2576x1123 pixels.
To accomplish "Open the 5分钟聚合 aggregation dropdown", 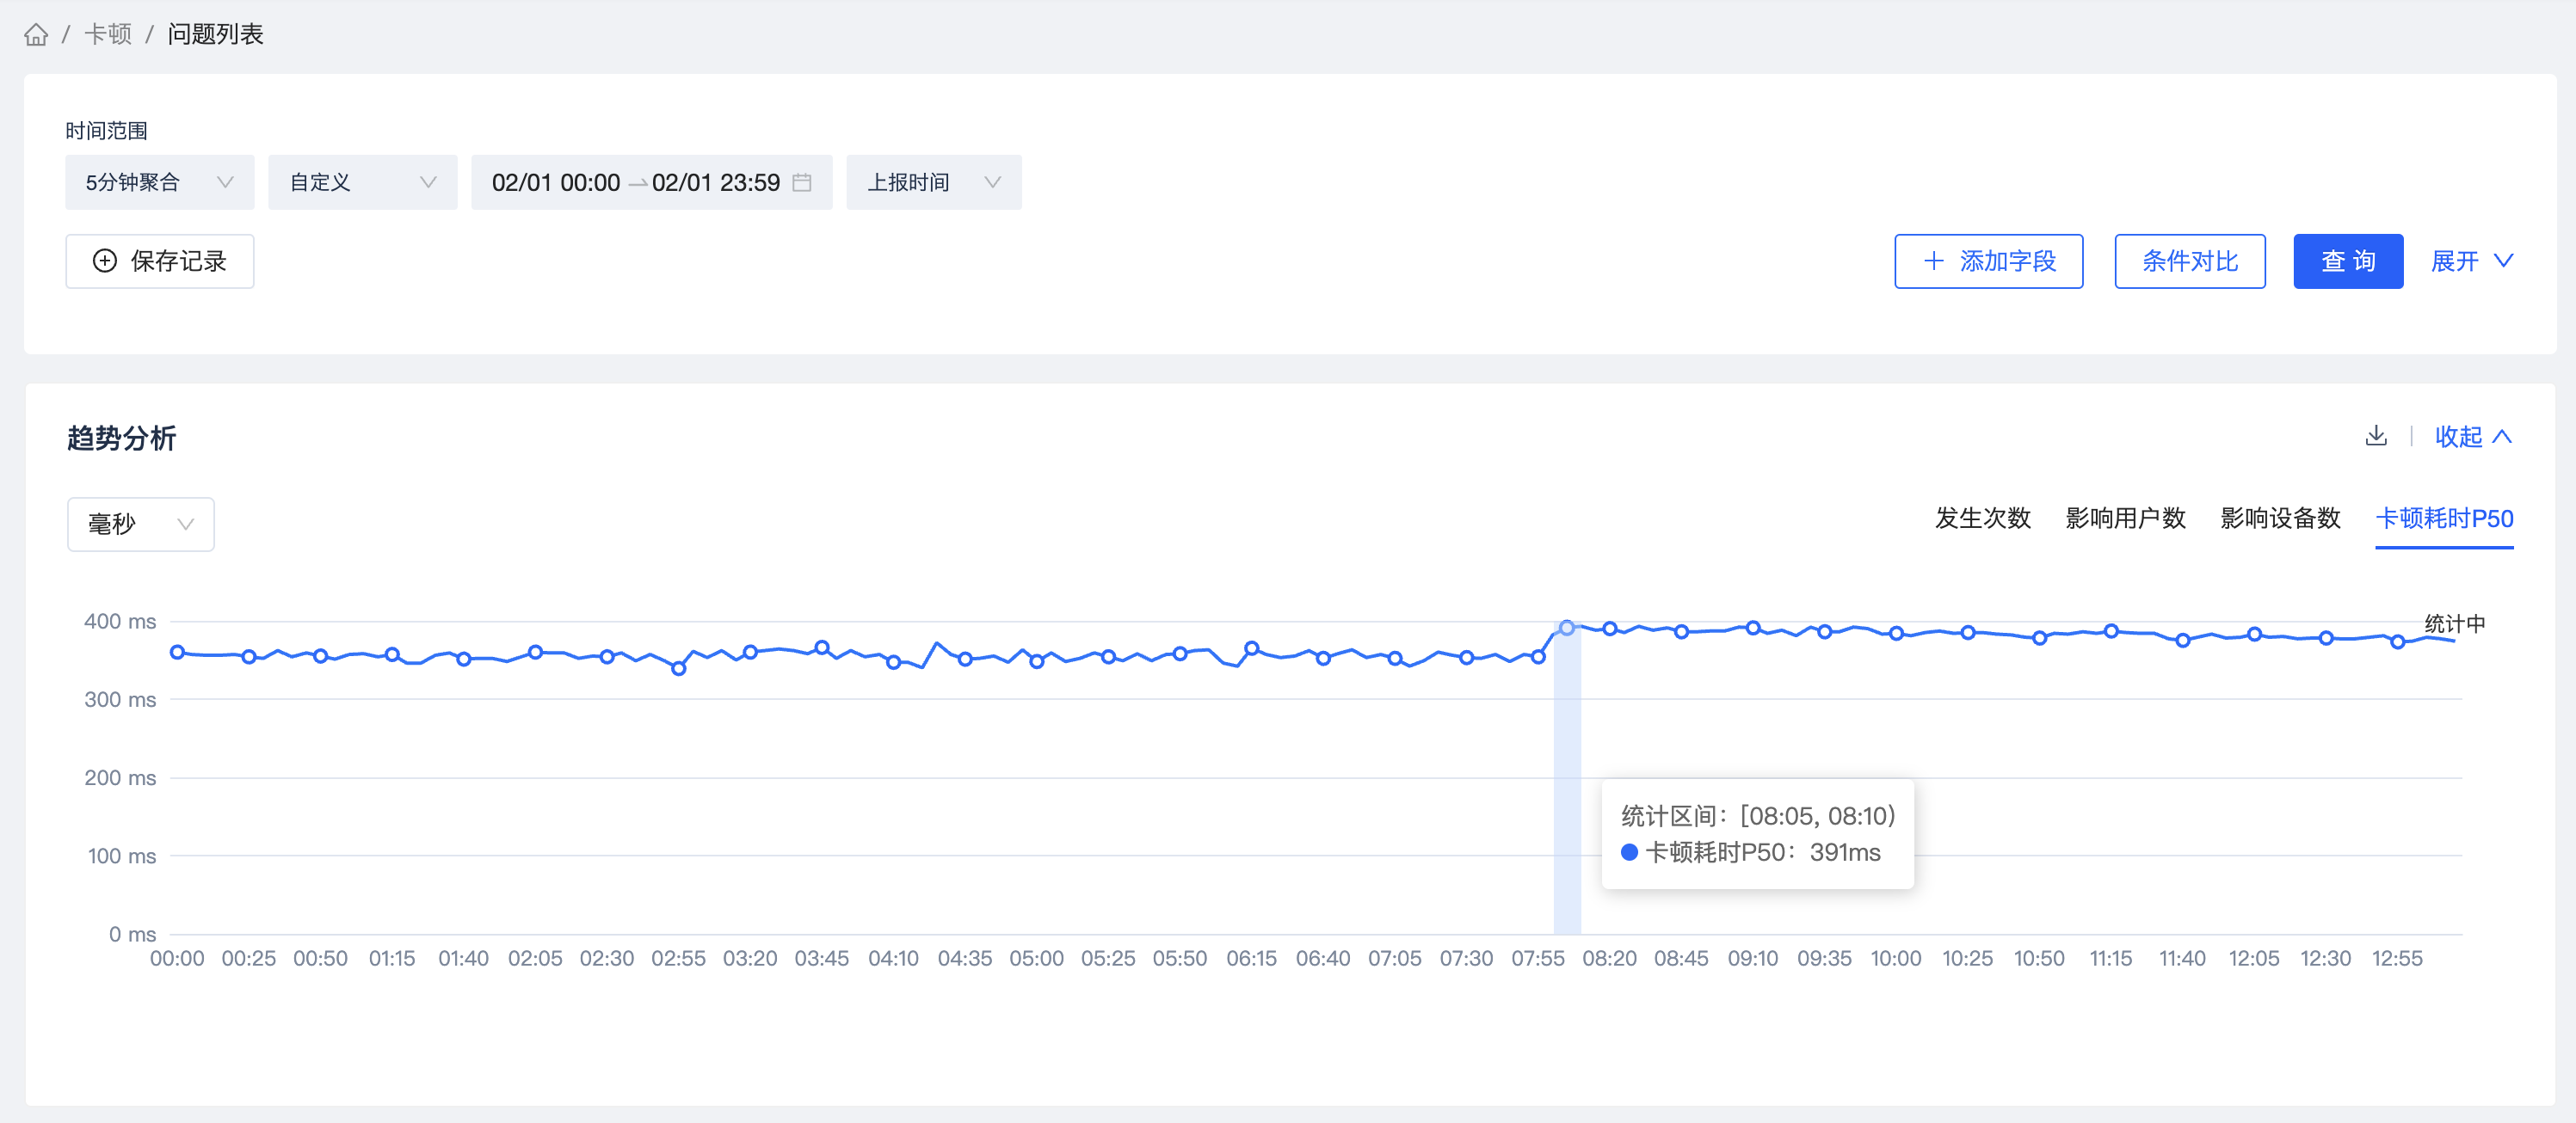I will tap(160, 181).
